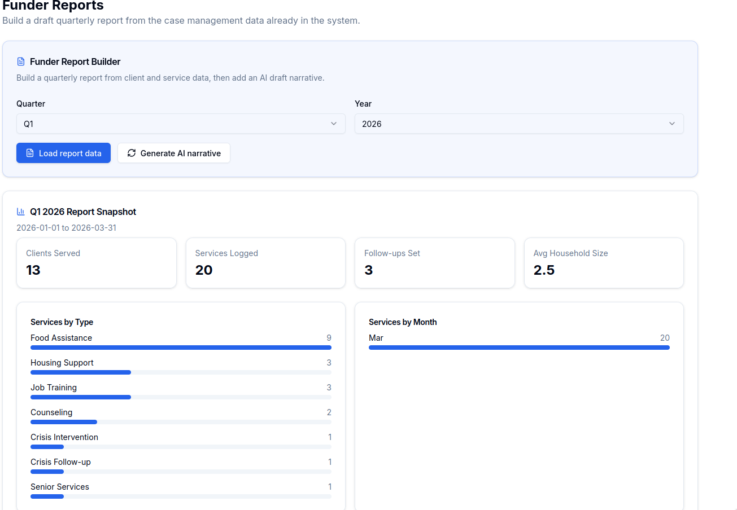Click the Housing Support progress bar

click(x=181, y=372)
